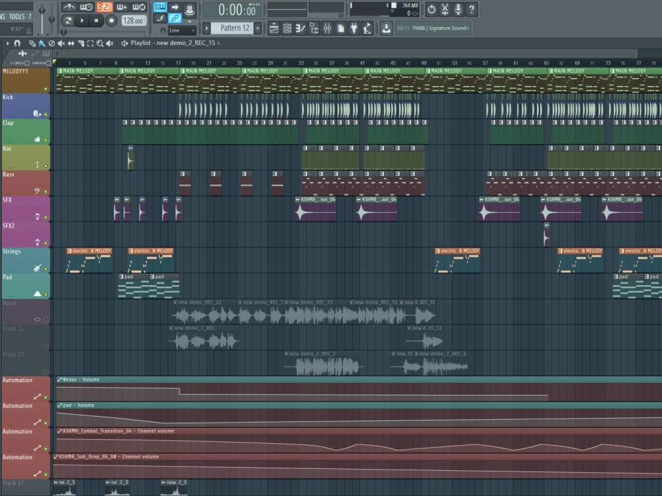Image resolution: width=662 pixels, height=496 pixels.
Task: Select the slice tool
Action: click(81, 43)
